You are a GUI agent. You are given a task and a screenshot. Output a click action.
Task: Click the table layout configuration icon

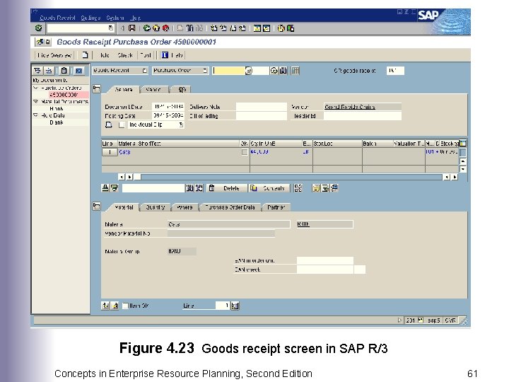295,71
